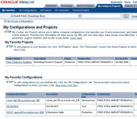Click the My Configurations and Projects heading
Viewport: 137px width, 119px height.
click(x=30, y=27)
